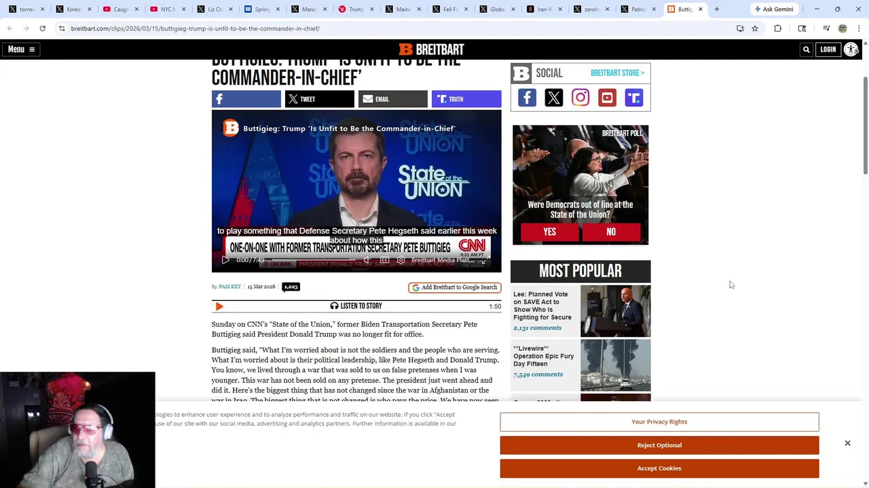Screen dimensions: 869x488
Task: Switch to the 'NYC' YouTube tab
Action: pos(167,9)
